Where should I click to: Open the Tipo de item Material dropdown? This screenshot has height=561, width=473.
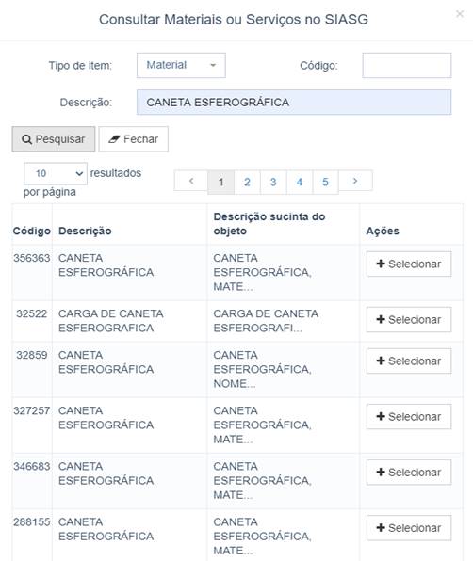[x=181, y=66]
